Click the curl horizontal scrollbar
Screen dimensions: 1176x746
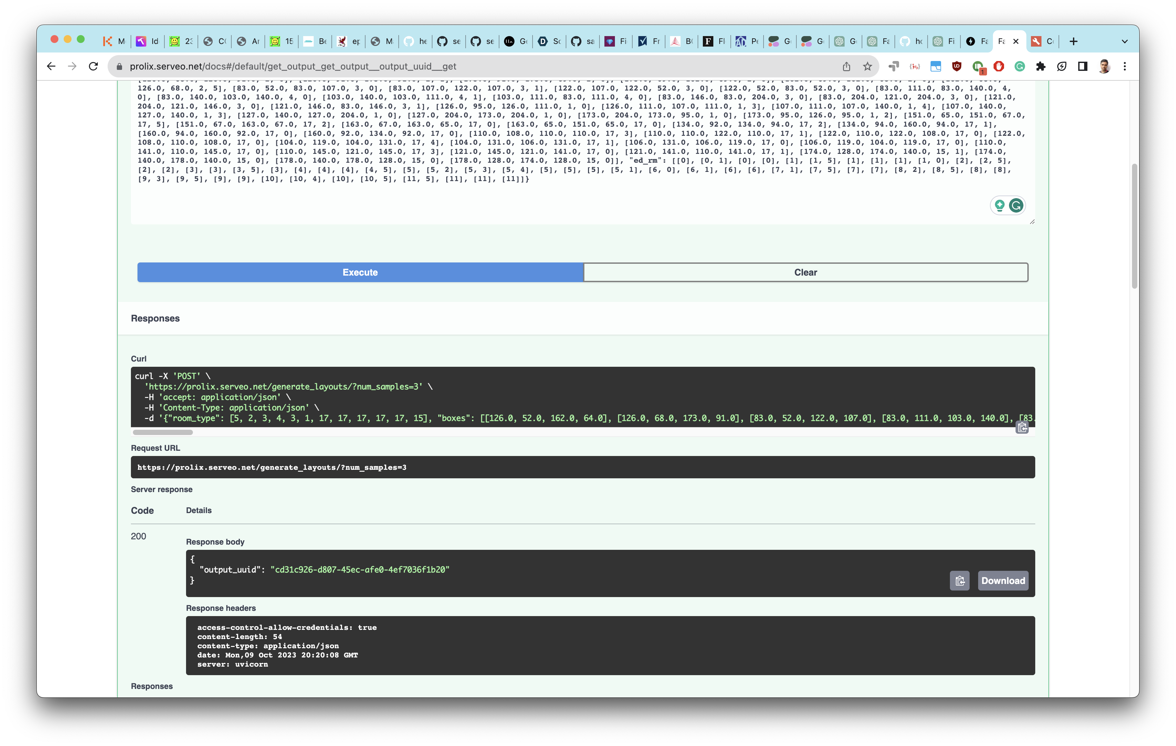[x=163, y=432]
